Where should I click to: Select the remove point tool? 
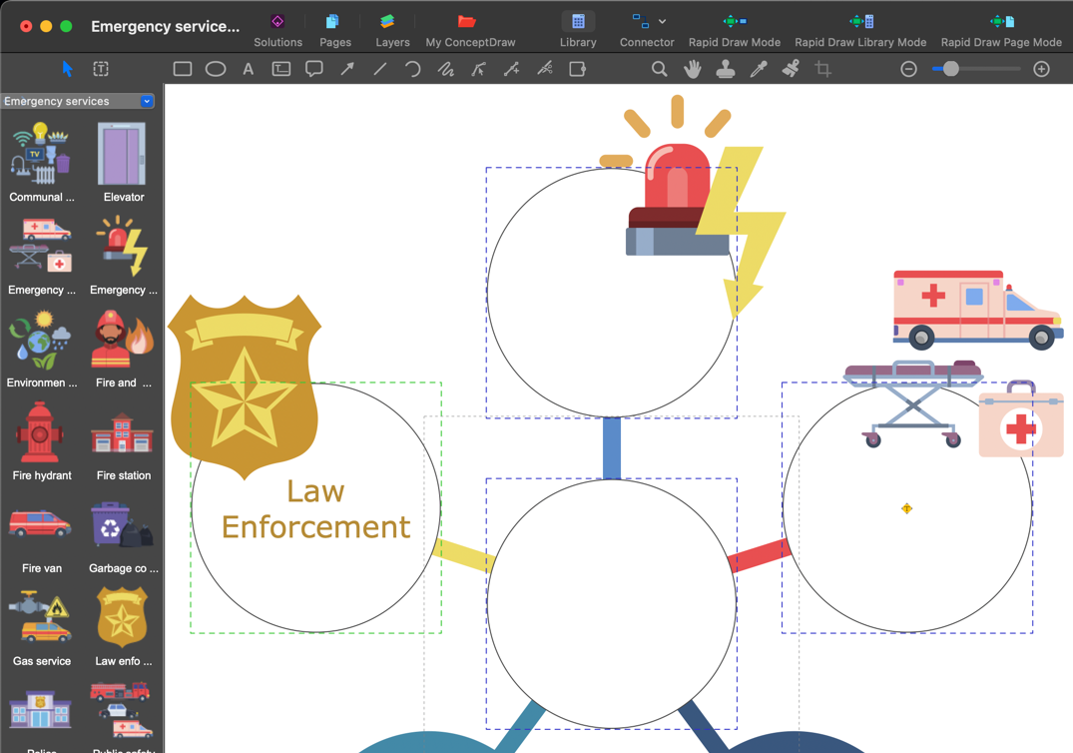point(545,69)
